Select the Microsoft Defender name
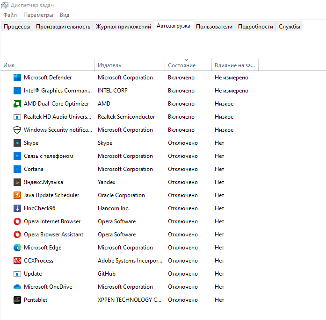The width and height of the screenshot is (326, 320). pos(48,78)
